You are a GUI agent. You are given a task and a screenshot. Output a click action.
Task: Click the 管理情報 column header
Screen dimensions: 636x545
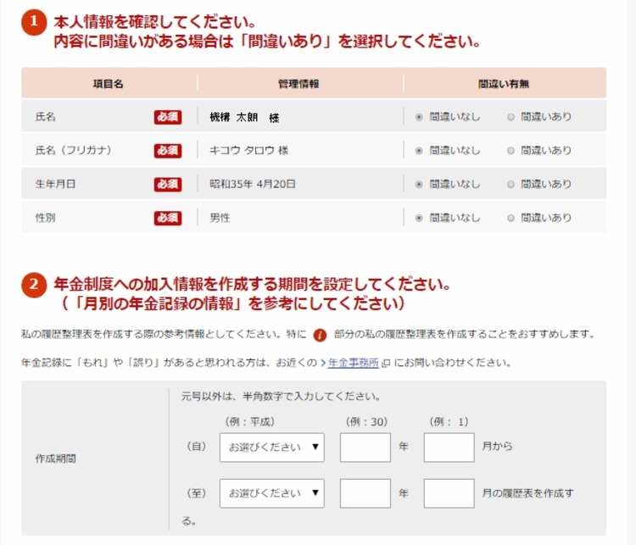[298, 84]
